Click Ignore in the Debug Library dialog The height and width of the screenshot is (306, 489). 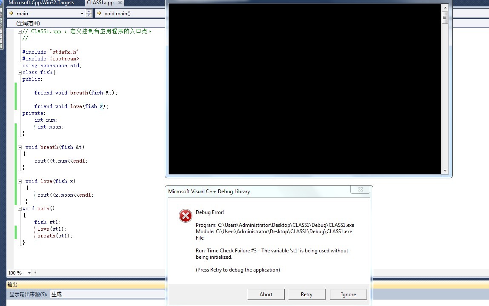[349, 295]
